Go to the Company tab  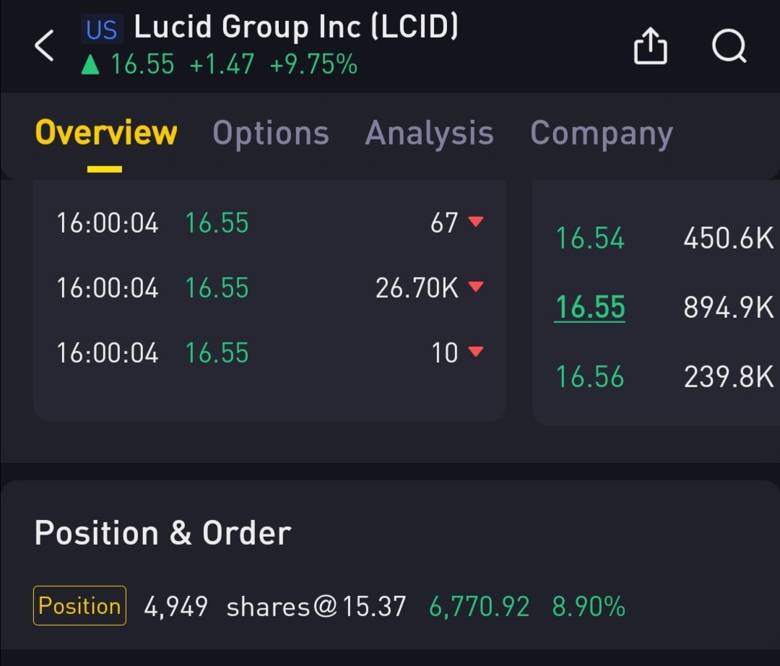[601, 134]
